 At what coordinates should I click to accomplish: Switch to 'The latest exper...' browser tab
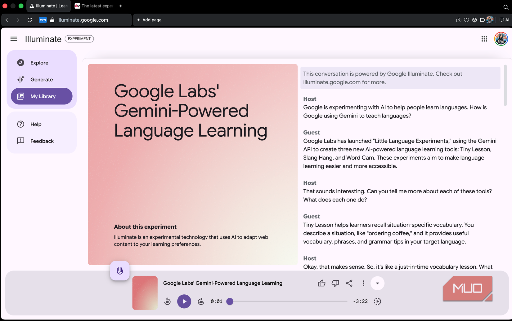[93, 6]
